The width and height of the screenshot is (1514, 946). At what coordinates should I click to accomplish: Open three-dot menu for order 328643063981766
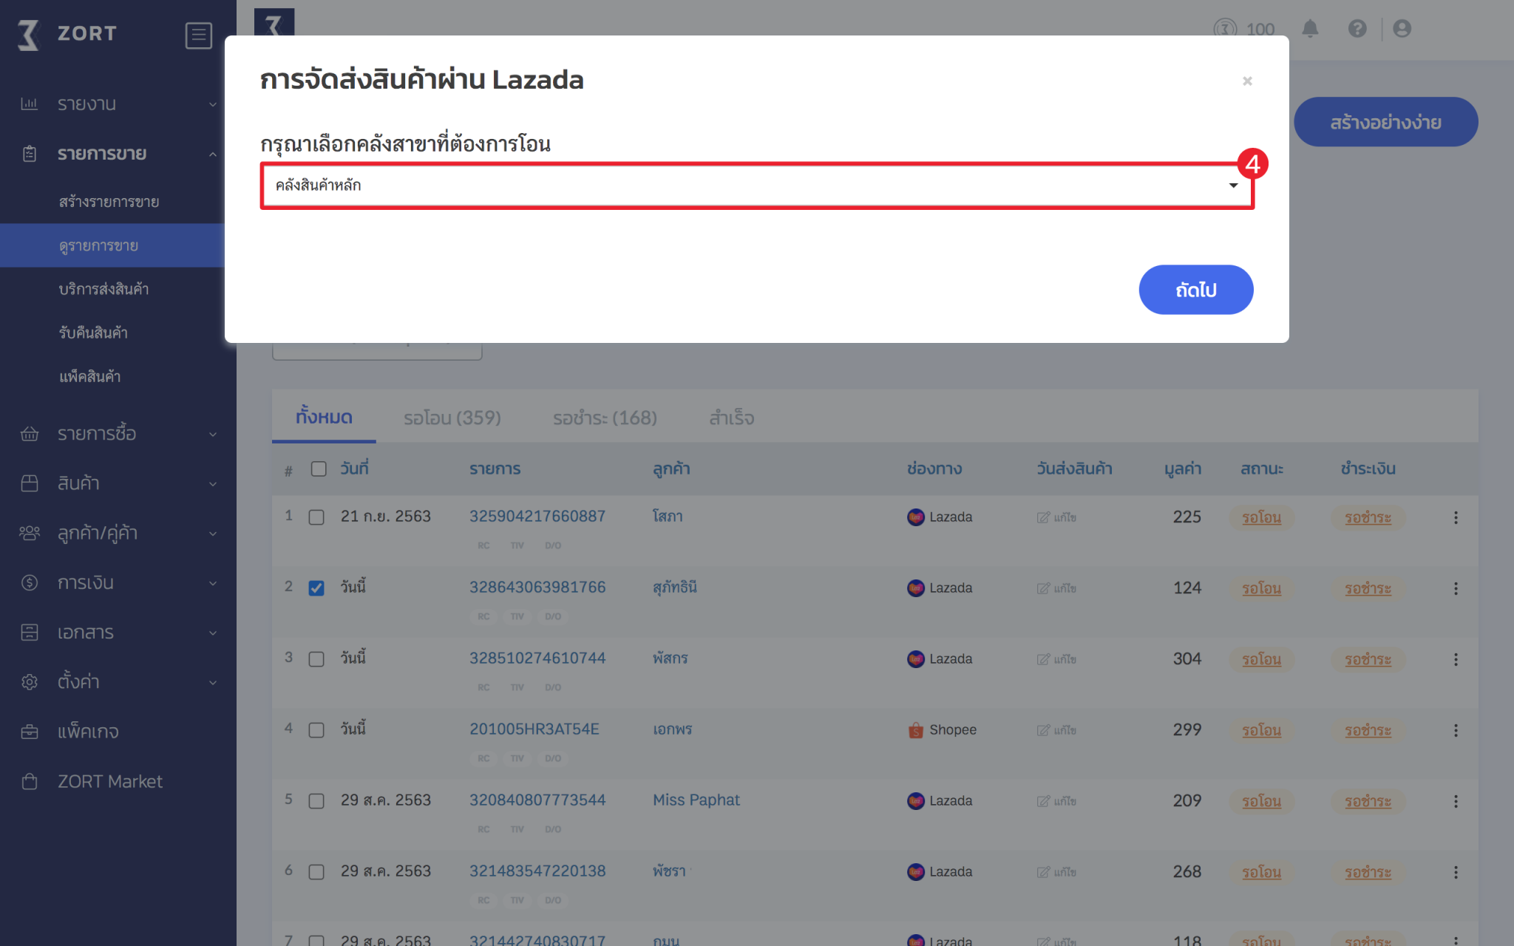point(1456,588)
